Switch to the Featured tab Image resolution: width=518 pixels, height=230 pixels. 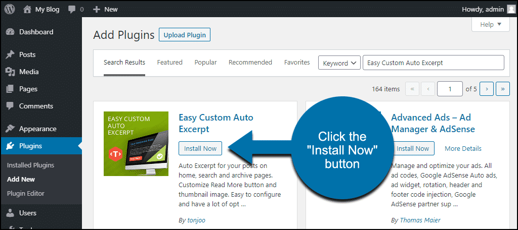(x=170, y=62)
